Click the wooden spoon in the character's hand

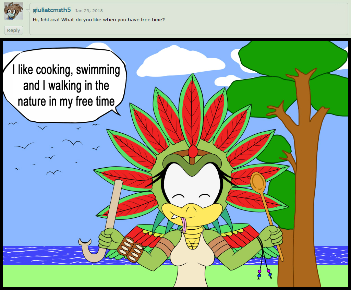pyautogui.click(x=266, y=215)
